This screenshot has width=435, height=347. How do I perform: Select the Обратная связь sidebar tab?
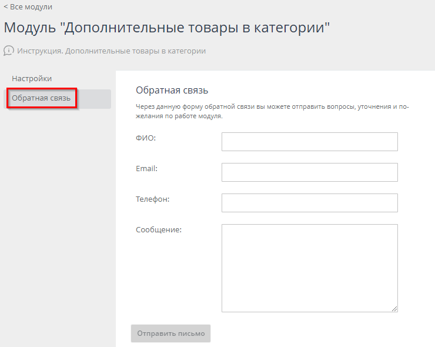(x=41, y=98)
